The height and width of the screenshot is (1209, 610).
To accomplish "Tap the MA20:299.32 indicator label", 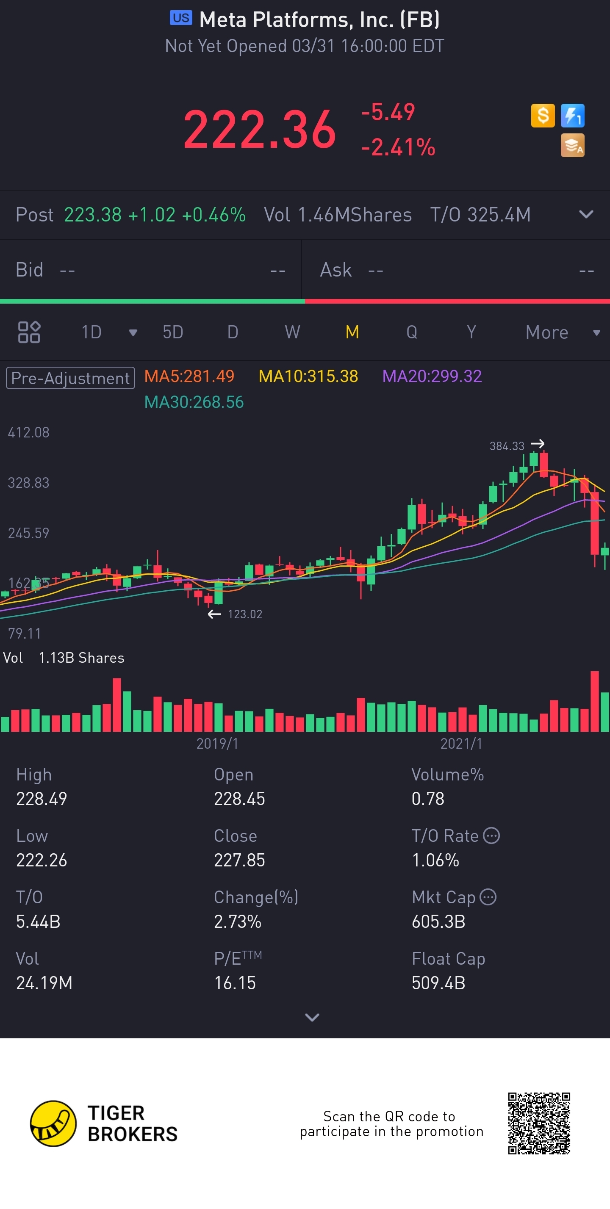I will [432, 376].
